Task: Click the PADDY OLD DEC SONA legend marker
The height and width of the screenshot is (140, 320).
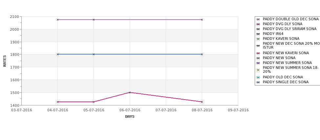Action: [x=258, y=77]
